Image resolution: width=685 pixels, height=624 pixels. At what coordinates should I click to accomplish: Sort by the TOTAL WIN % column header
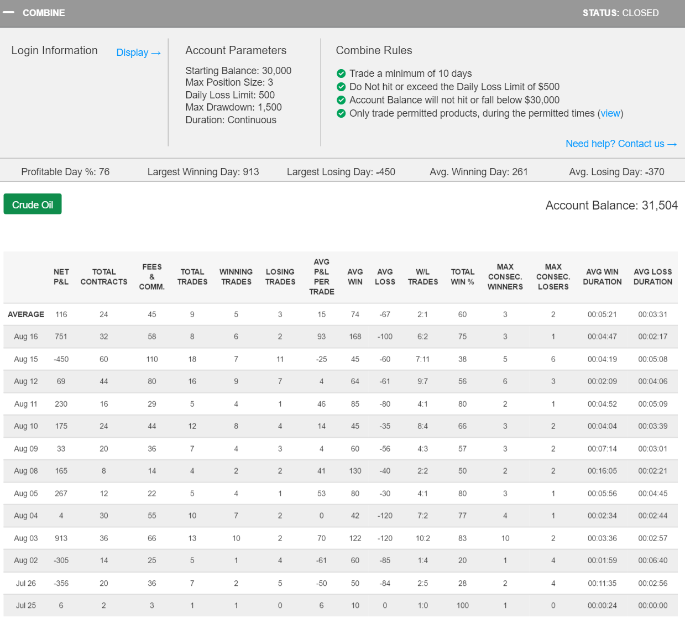click(462, 276)
